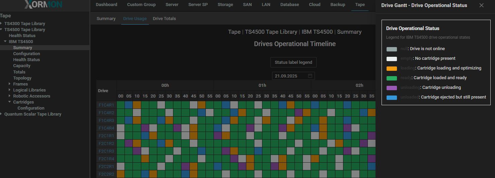Open the Database tab

290,5
